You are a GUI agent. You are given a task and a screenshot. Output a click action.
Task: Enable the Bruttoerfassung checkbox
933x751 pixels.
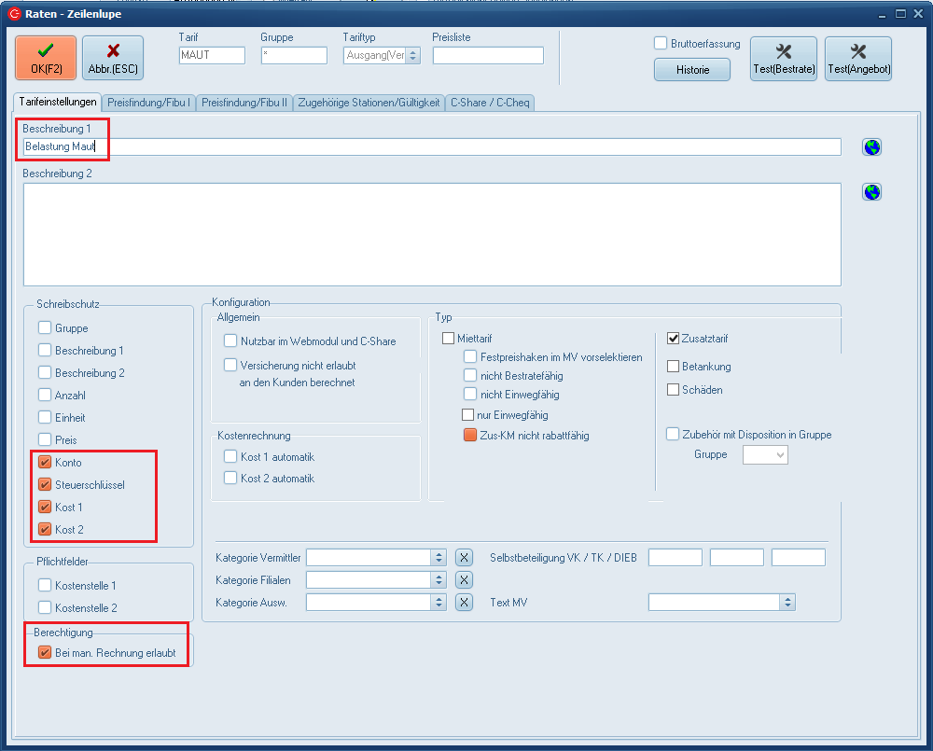pos(661,44)
